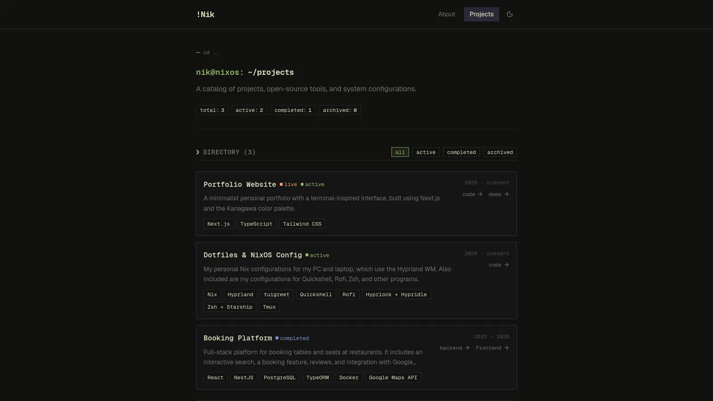Click the Docker tag

[348, 377]
